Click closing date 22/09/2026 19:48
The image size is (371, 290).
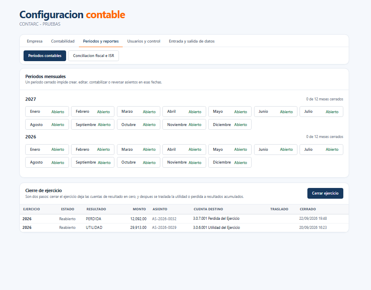tap(313, 219)
